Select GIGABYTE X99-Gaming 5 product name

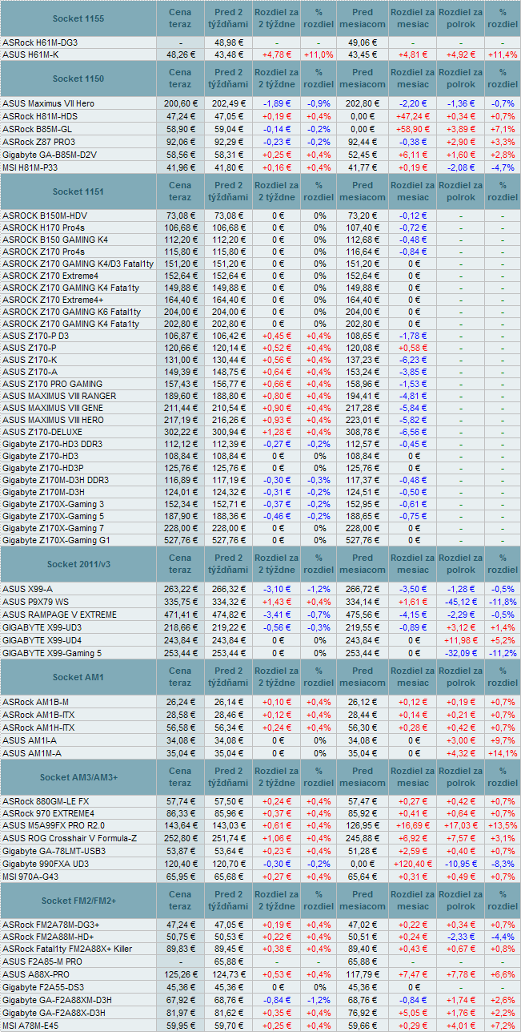52,653
